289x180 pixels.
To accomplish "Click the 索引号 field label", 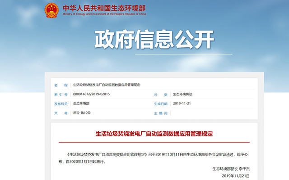I will click(x=60, y=94).
